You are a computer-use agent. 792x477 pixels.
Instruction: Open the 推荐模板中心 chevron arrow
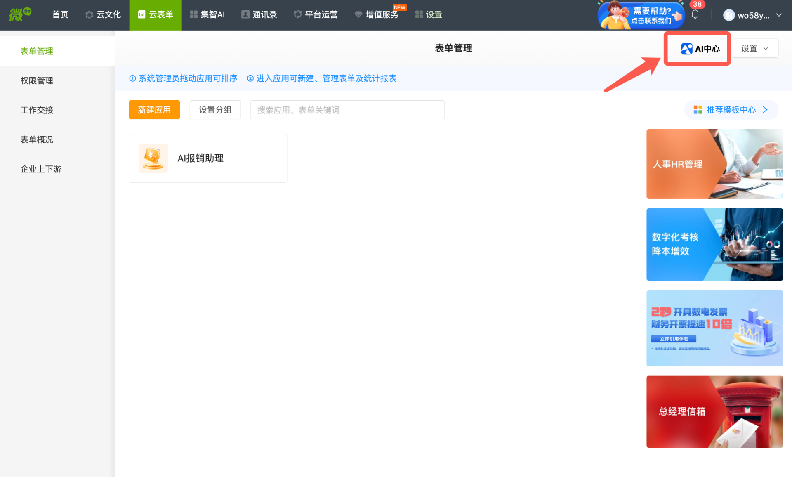coord(766,110)
